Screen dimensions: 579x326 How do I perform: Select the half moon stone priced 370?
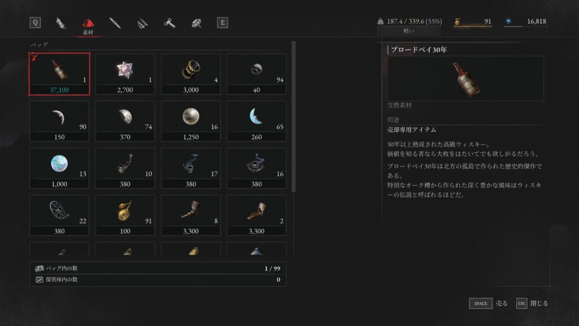tap(125, 121)
